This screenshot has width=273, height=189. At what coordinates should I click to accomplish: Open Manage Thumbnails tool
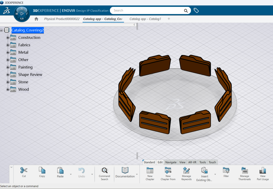pos(244,170)
